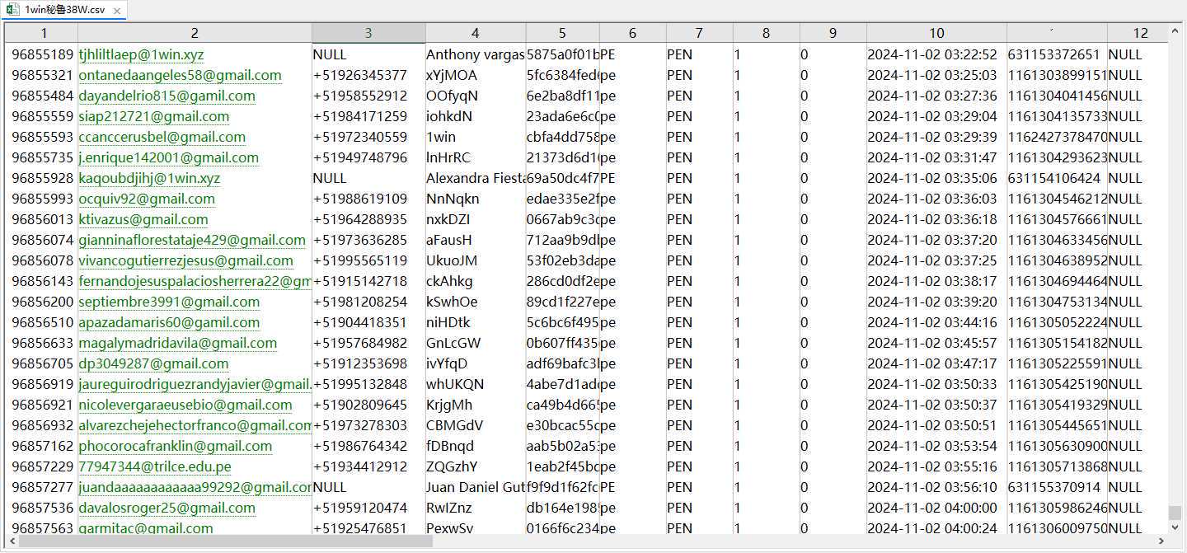Screen dimensions: 1187x553
Task: Select the cell reading xYjMOA
Action: pyautogui.click(x=476, y=75)
